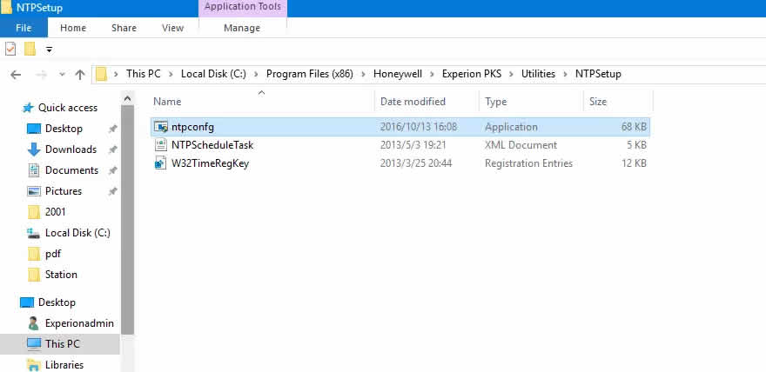The height and width of the screenshot is (372, 766).
Task: Select the W32TimeRegKey file name
Action: coord(210,163)
